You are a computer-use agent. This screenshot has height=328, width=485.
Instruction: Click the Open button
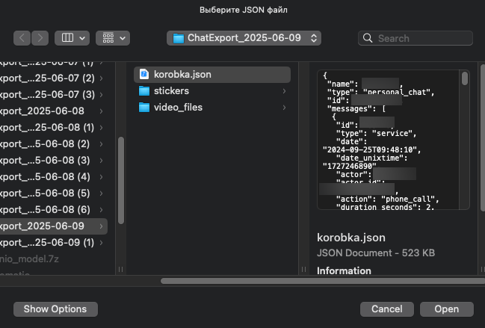click(x=447, y=309)
